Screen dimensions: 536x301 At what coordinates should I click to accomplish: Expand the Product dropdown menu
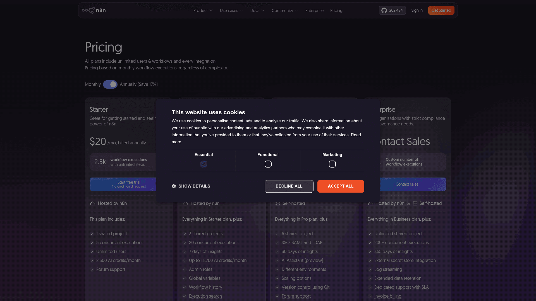tap(203, 11)
